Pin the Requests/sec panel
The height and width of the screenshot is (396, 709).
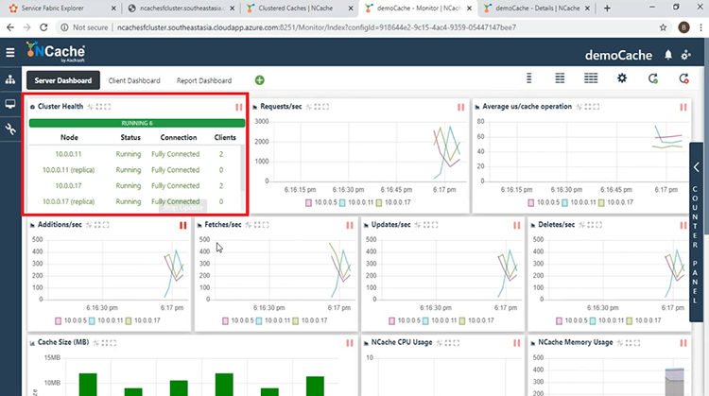[309, 107]
